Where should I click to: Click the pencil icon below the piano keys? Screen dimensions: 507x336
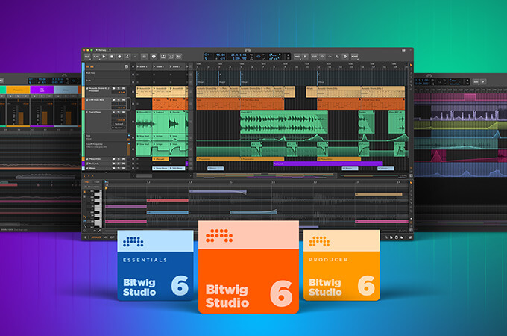point(99,231)
